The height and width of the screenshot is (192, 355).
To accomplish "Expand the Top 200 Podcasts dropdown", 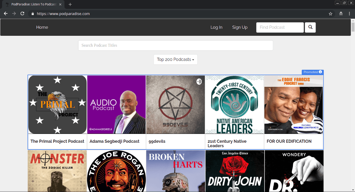I will (x=175, y=60).
